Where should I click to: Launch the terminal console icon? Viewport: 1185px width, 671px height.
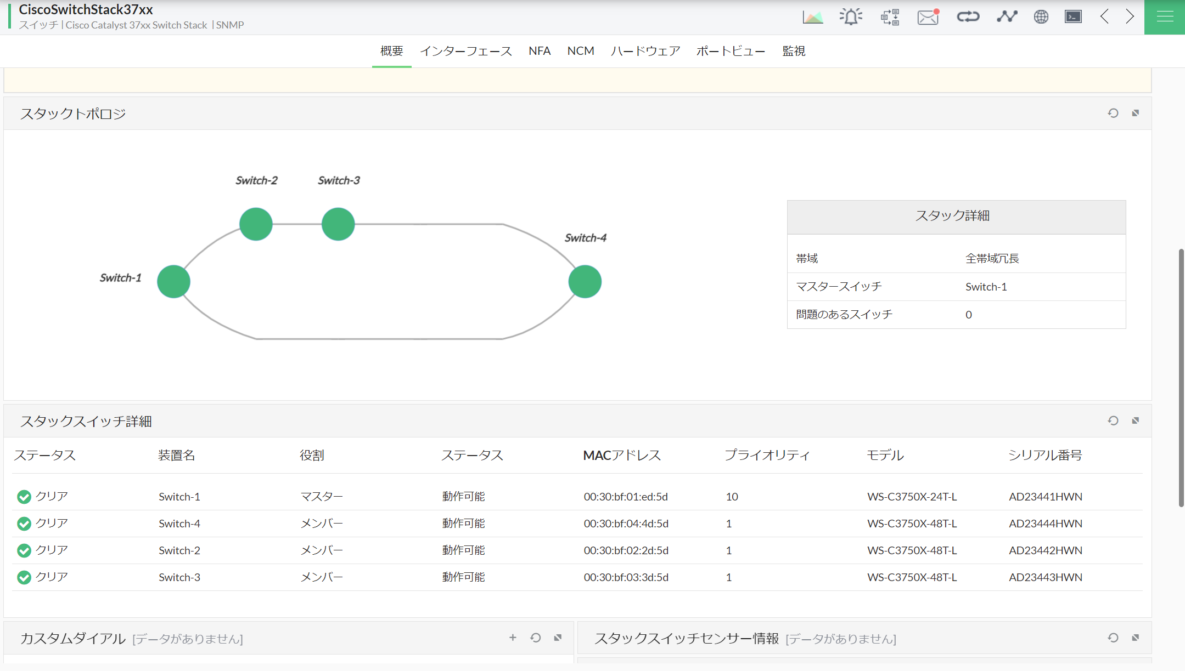pos(1073,17)
